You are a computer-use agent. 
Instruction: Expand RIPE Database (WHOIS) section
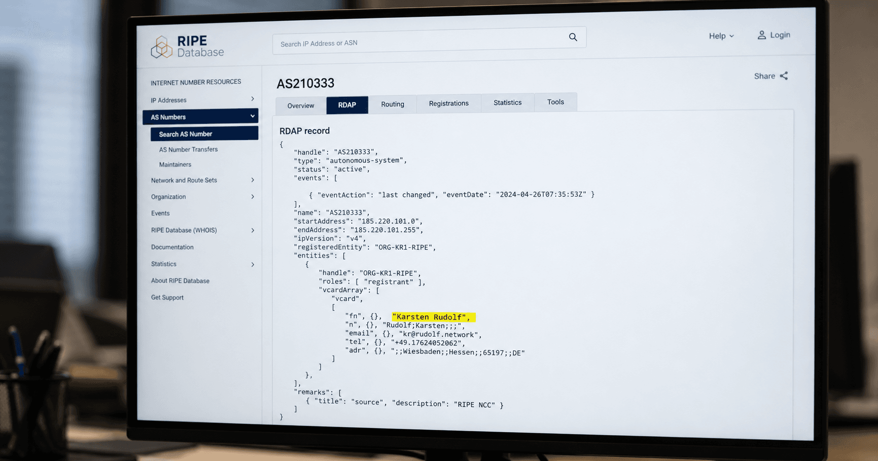253,230
